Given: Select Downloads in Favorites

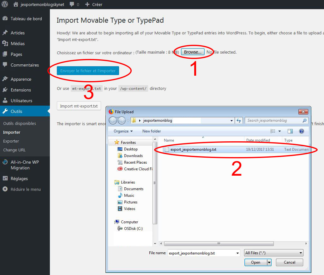Looking at the screenshot, I should [x=133, y=156].
